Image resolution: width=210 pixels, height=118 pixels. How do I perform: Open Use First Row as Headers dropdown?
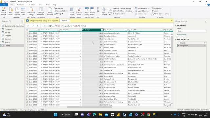(123, 11)
